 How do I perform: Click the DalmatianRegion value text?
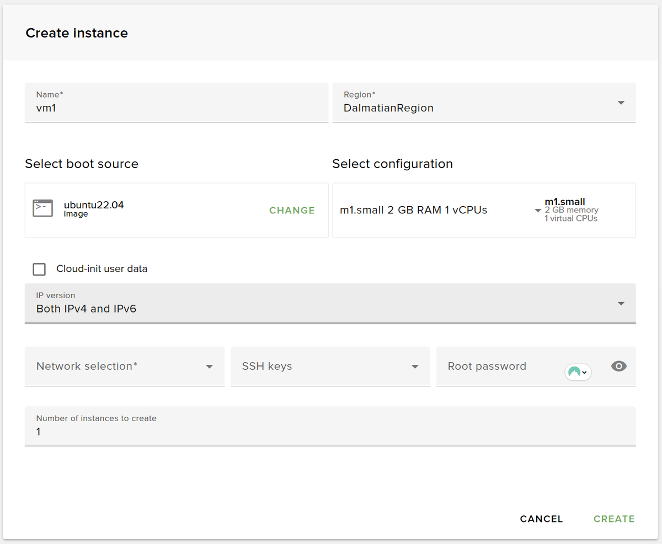pyautogui.click(x=388, y=108)
